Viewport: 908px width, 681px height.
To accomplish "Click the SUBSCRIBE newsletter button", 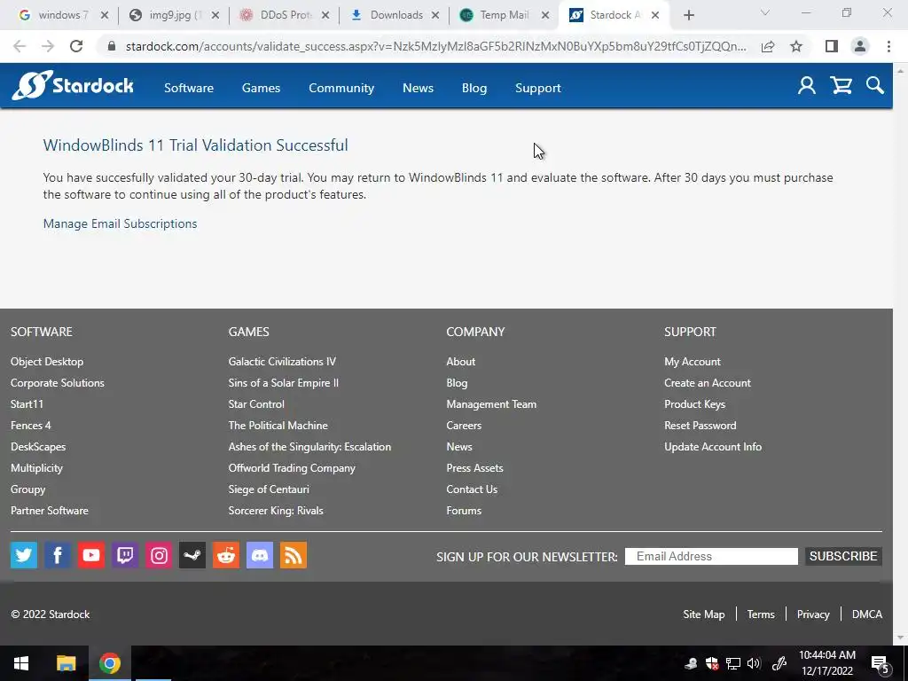I will (843, 556).
